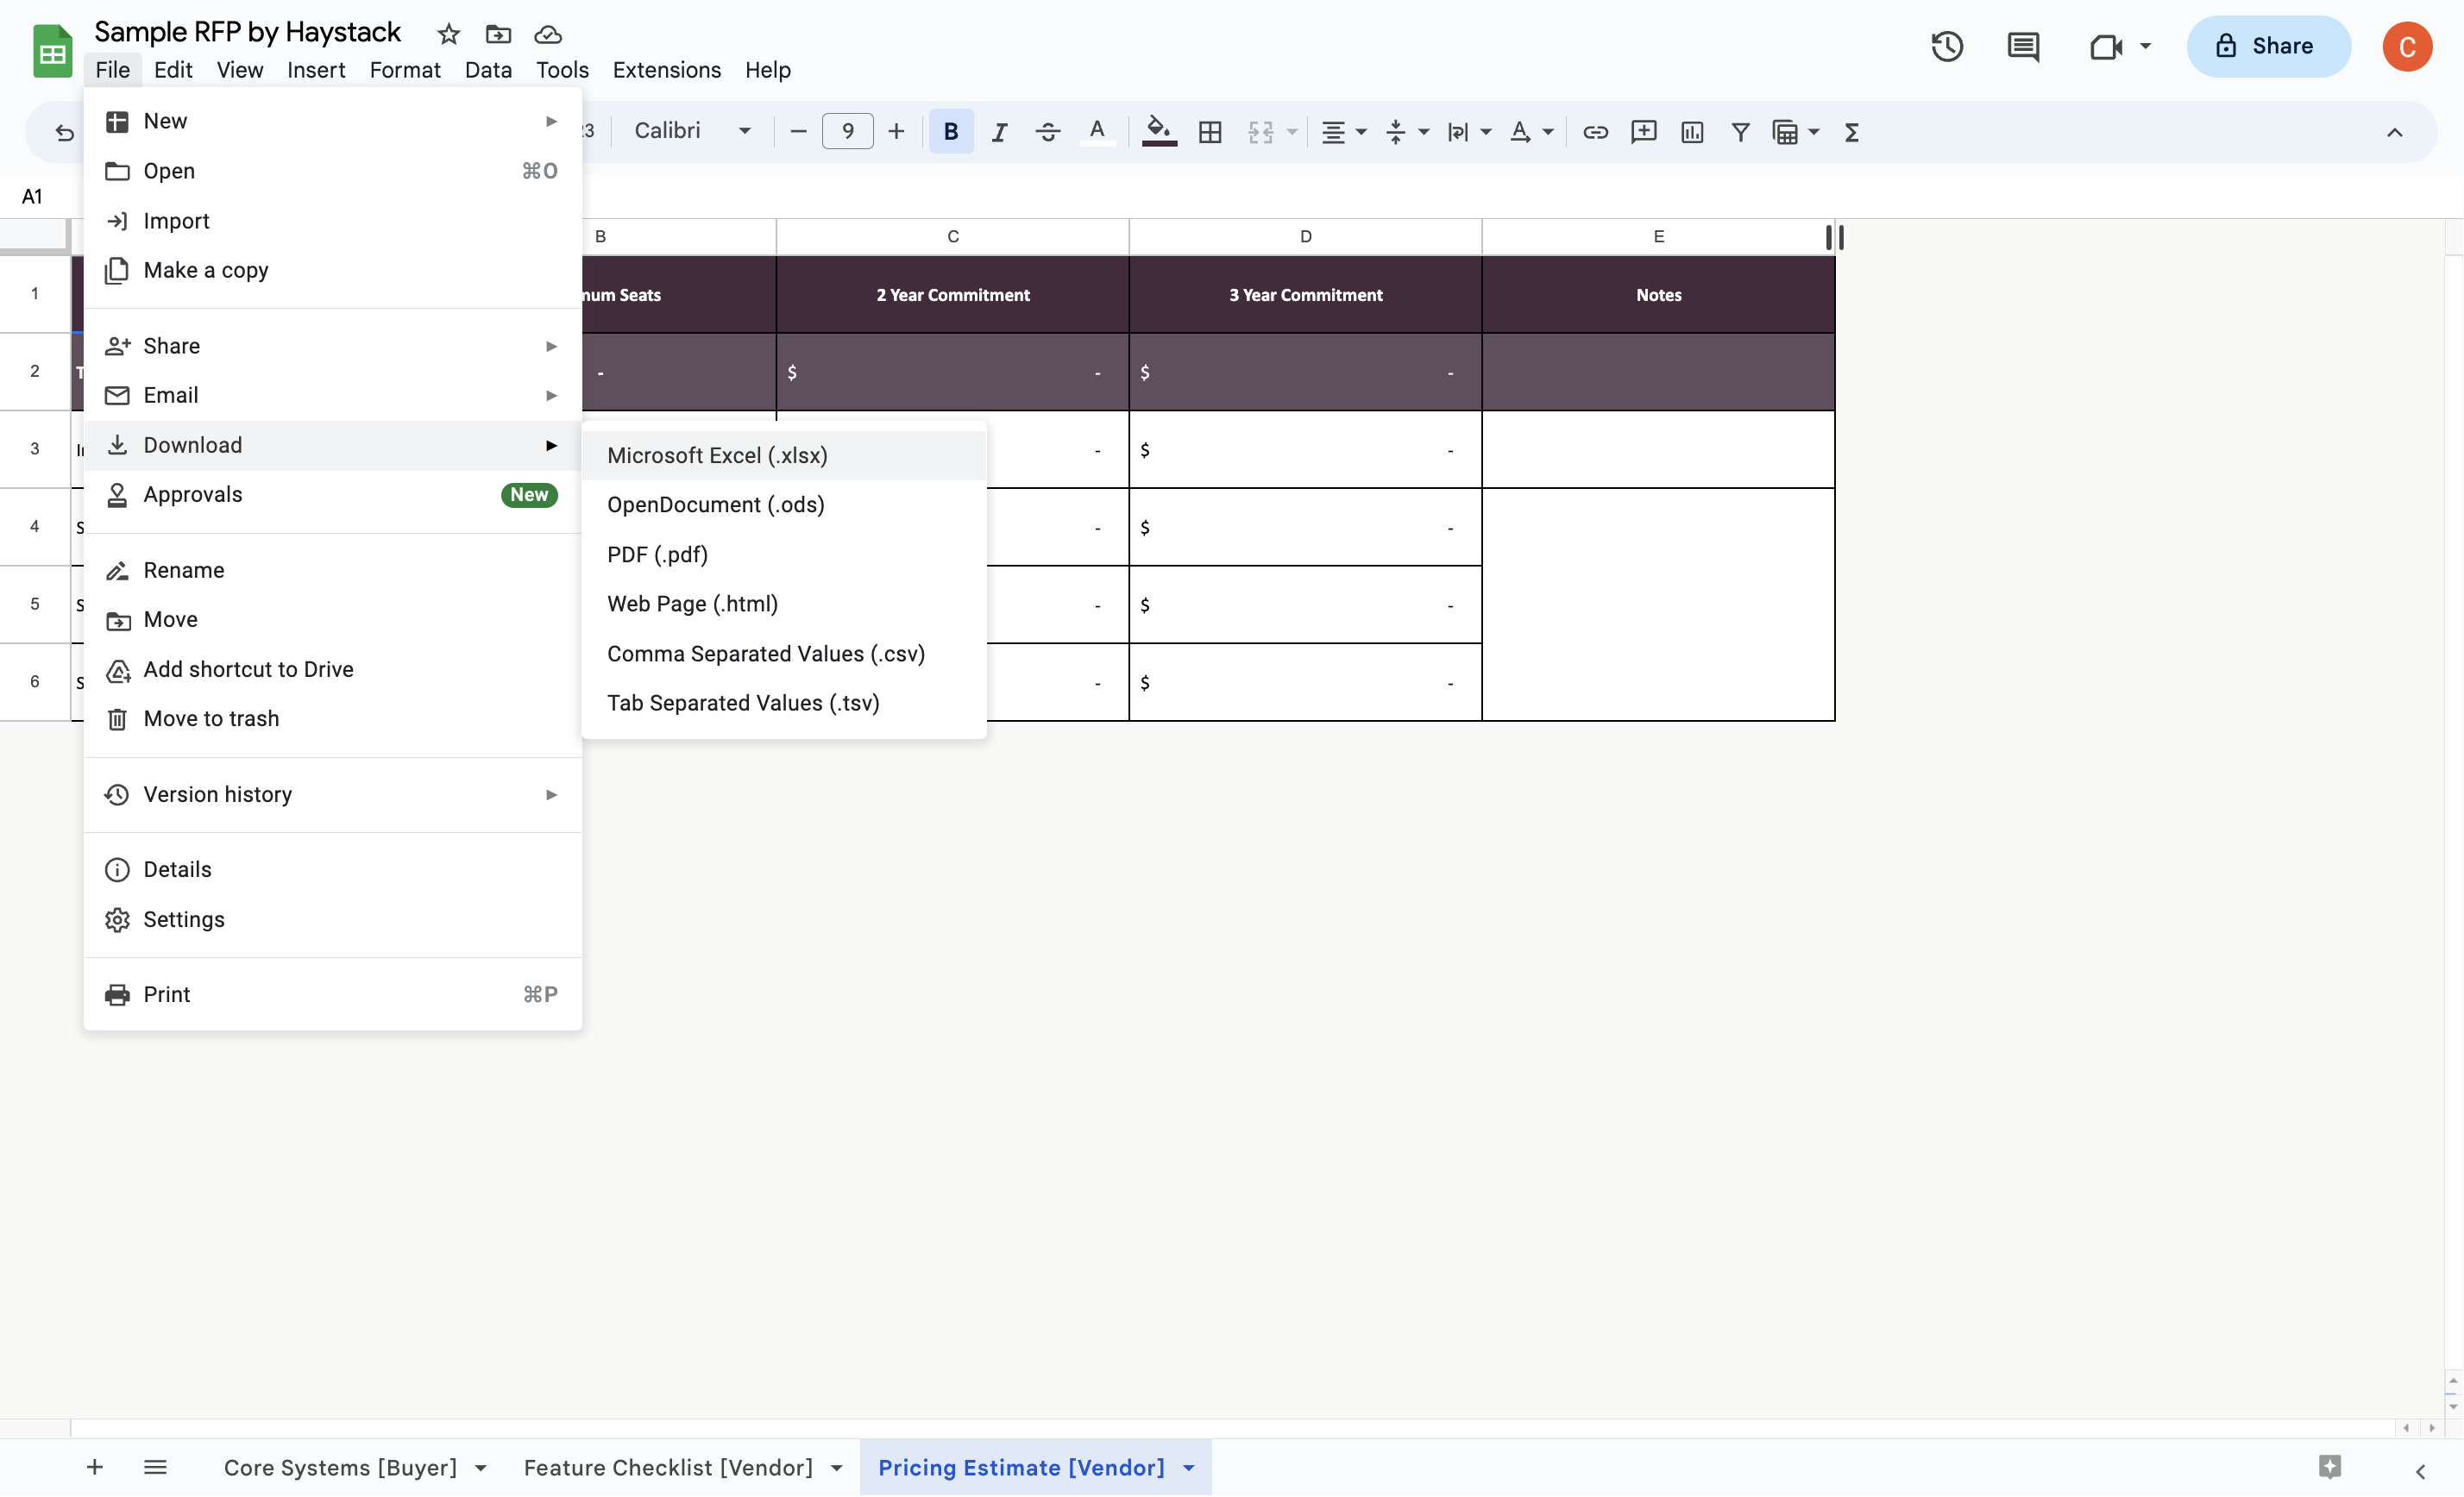Insert a link with the link icon
The image size is (2464, 1497).
click(1595, 132)
